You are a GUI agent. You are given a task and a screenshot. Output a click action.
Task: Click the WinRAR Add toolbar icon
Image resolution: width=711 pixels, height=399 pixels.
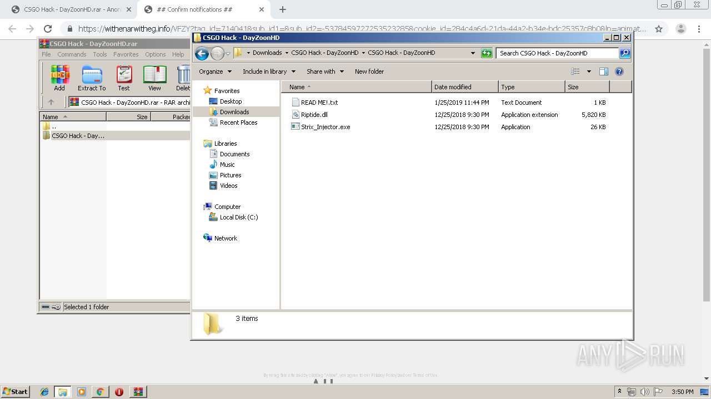point(59,78)
